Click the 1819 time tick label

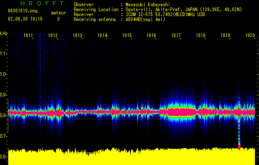[x=225, y=36]
